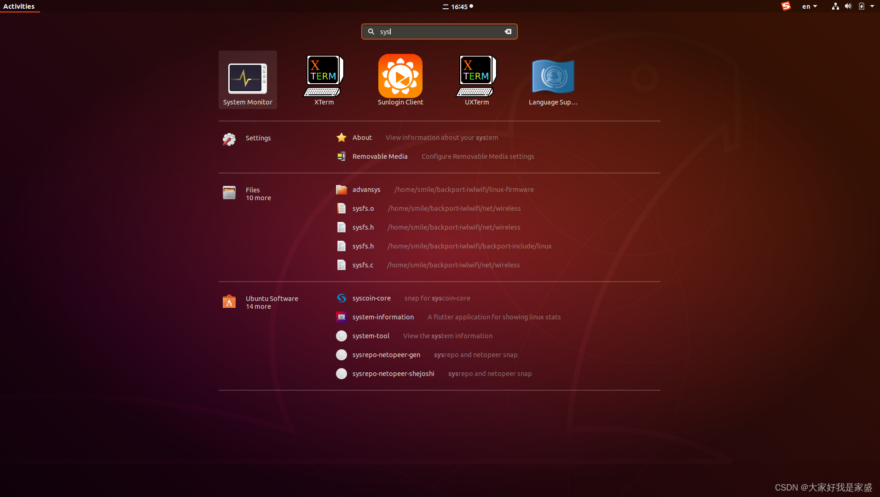This screenshot has width=880, height=497.
Task: Click the Settings provider label
Action: [258, 138]
